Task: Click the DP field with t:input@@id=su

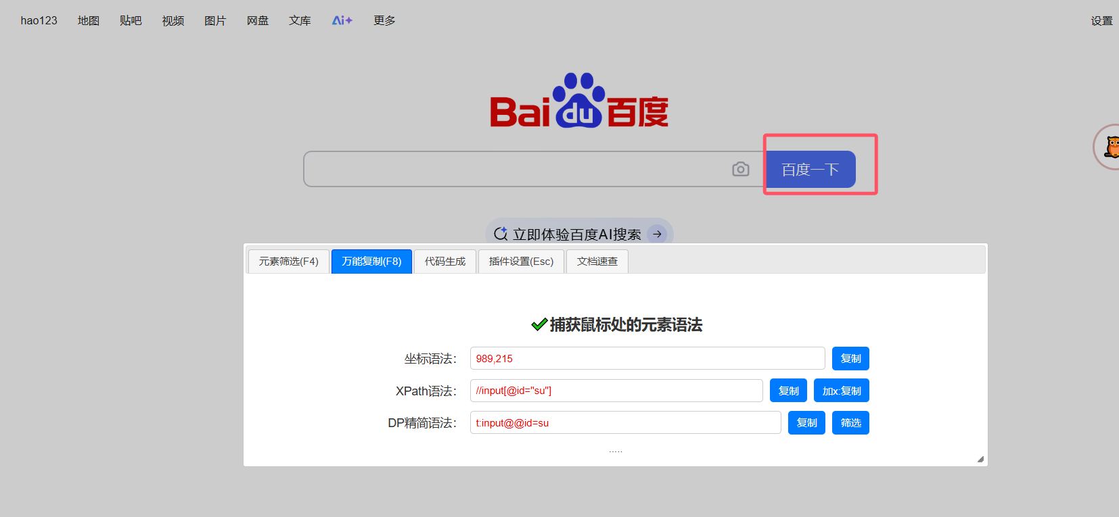Action: coord(626,422)
